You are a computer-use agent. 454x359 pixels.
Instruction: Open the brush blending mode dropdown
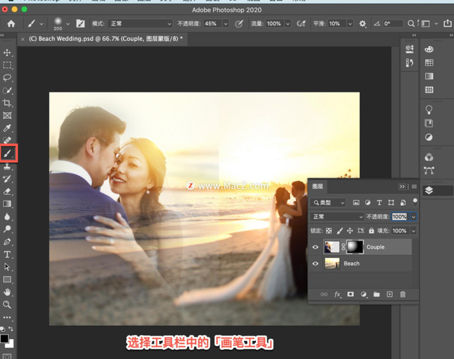coord(140,23)
